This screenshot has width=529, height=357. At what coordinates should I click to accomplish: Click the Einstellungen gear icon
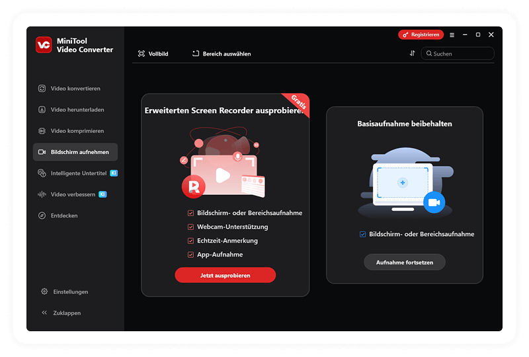click(x=44, y=292)
